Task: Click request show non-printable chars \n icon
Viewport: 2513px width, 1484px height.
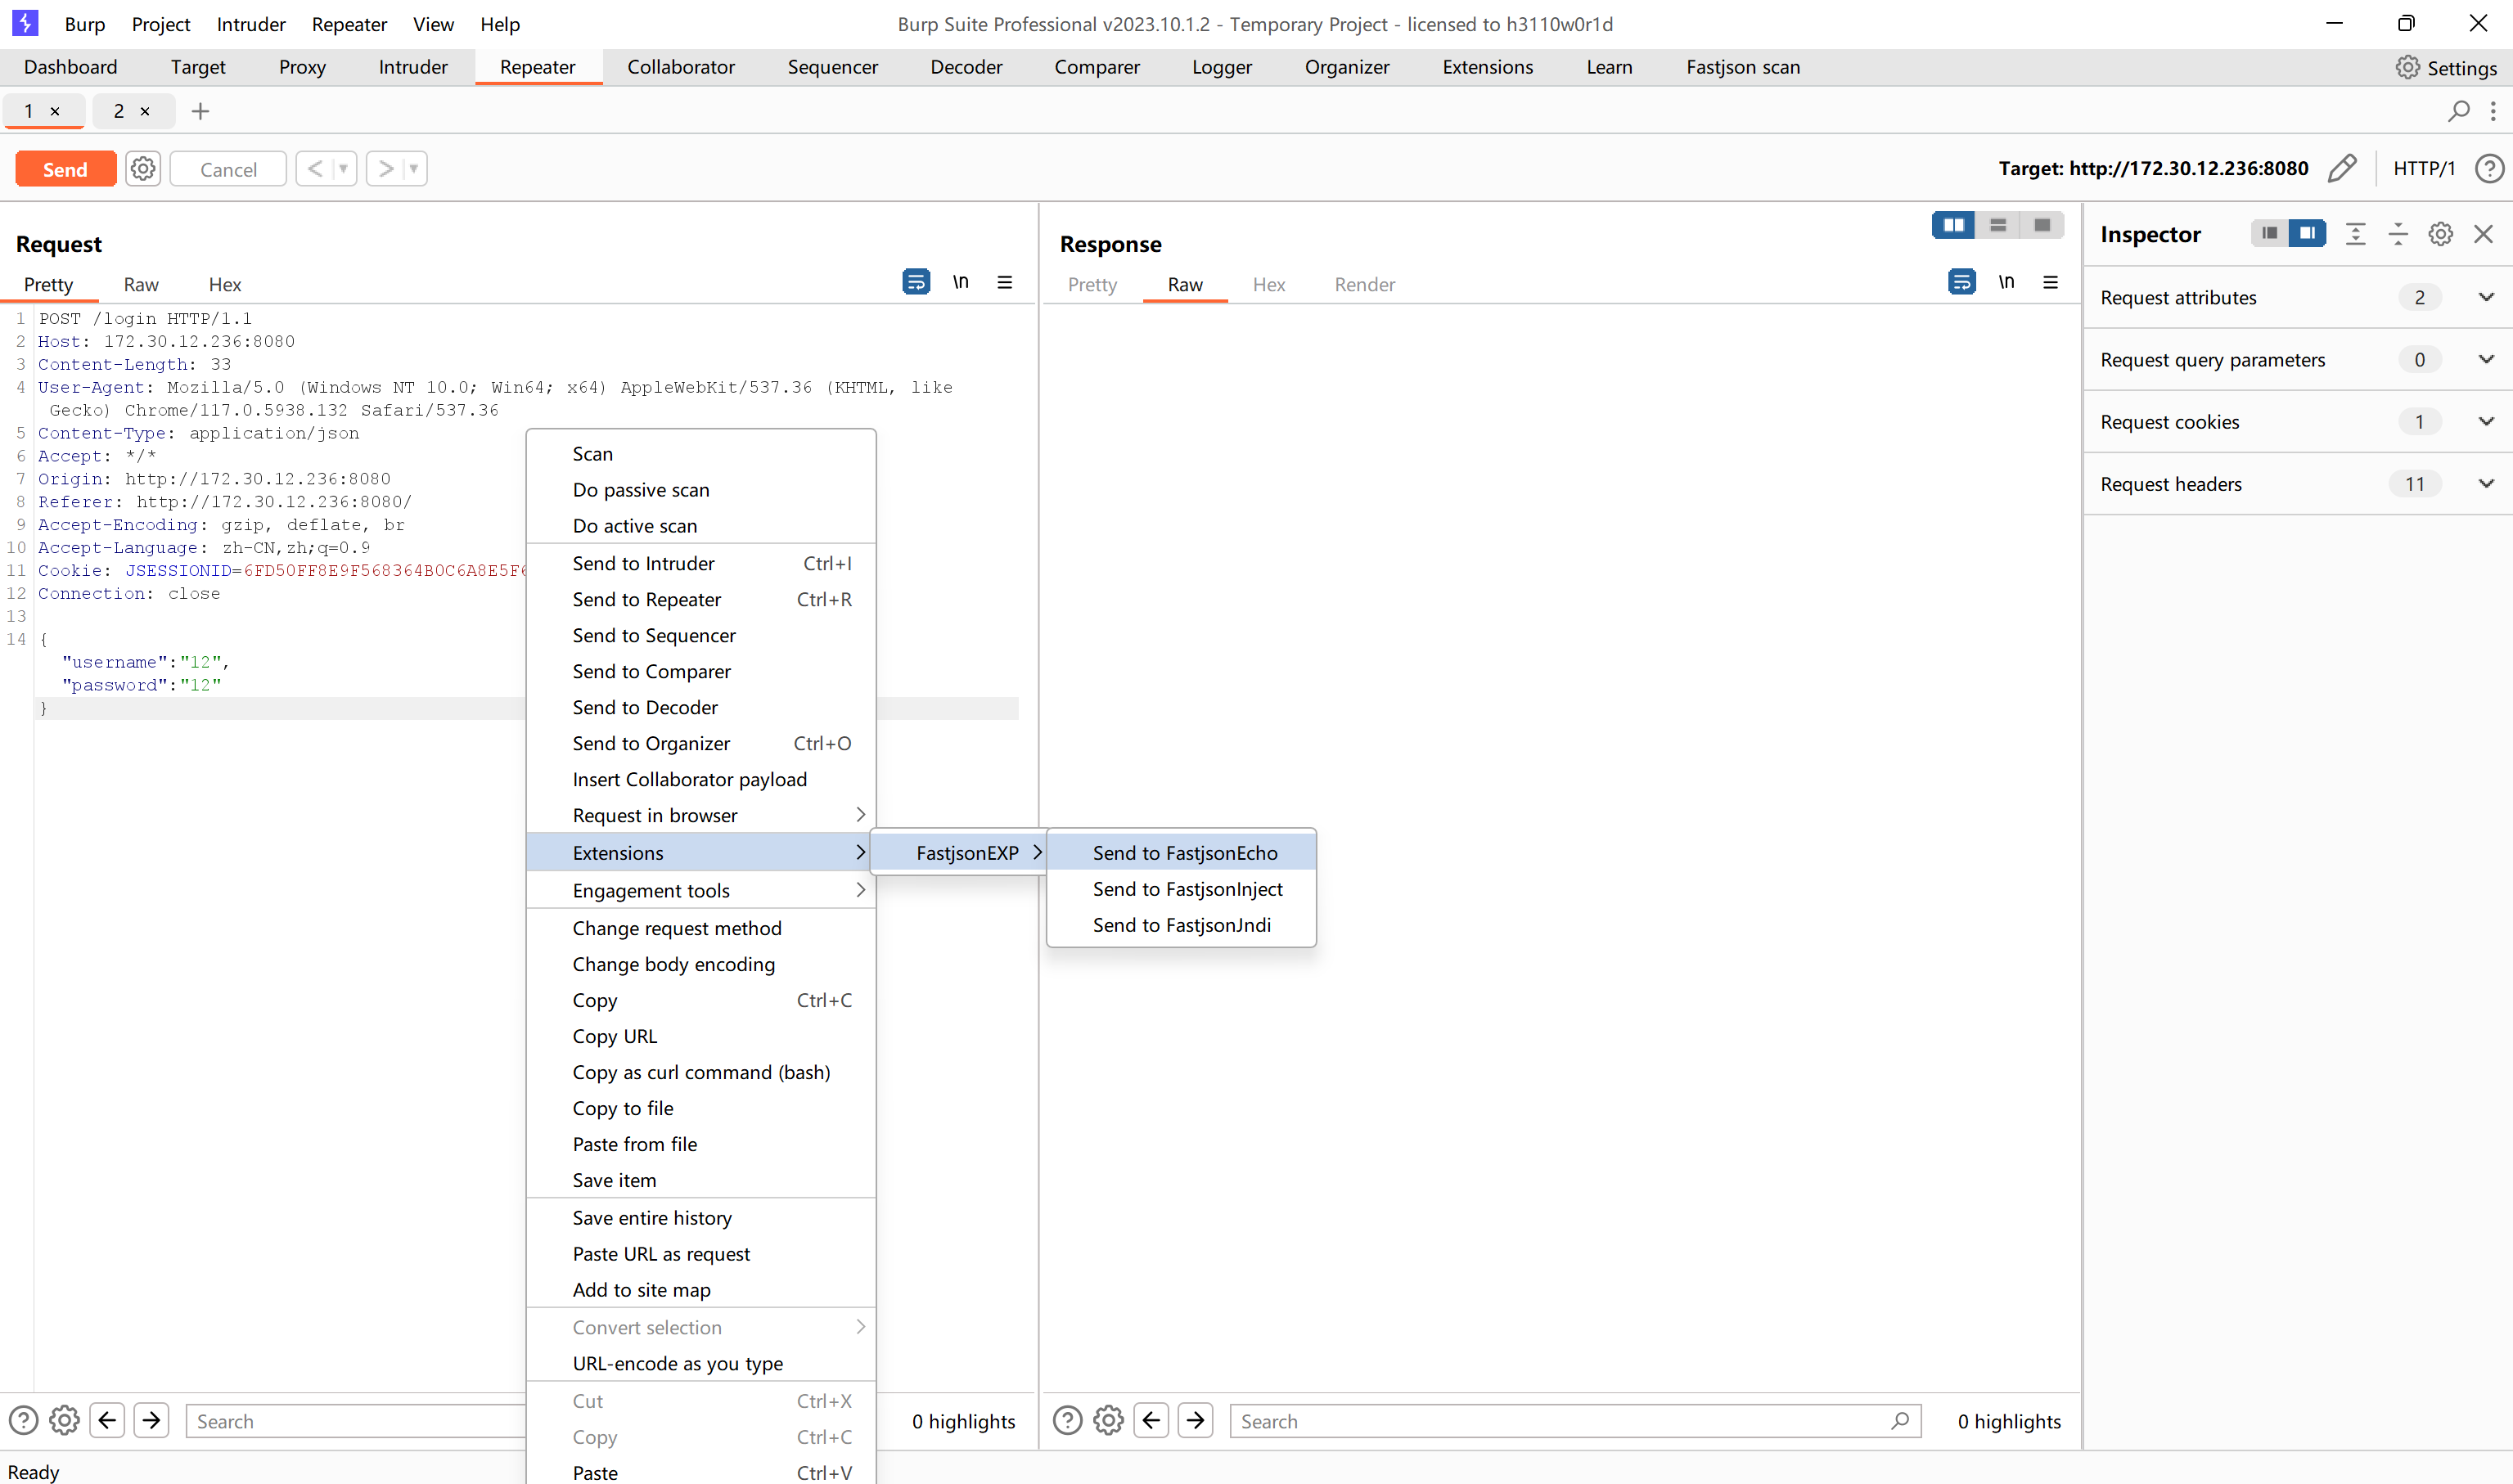Action: coord(960,283)
